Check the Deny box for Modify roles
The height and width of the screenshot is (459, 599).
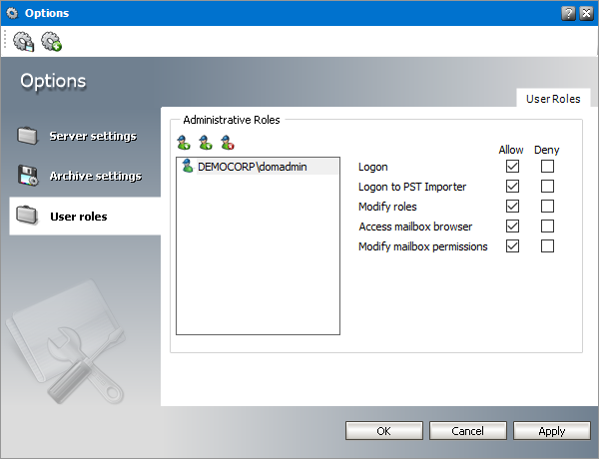547,207
